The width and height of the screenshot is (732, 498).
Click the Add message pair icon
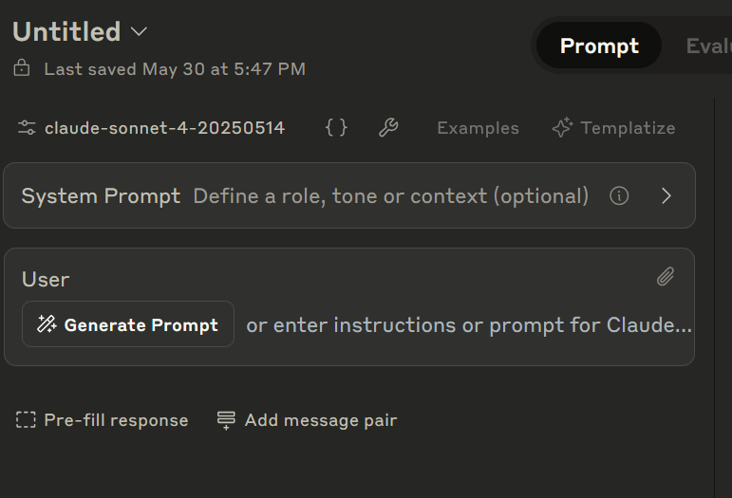click(x=226, y=420)
